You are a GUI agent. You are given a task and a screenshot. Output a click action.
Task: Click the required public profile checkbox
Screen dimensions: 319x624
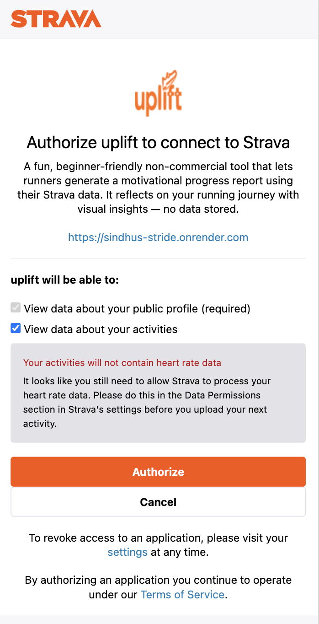[16, 308]
